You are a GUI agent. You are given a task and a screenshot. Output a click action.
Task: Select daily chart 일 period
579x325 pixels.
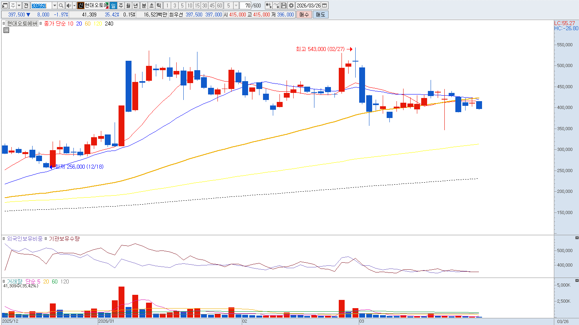(x=113, y=5)
